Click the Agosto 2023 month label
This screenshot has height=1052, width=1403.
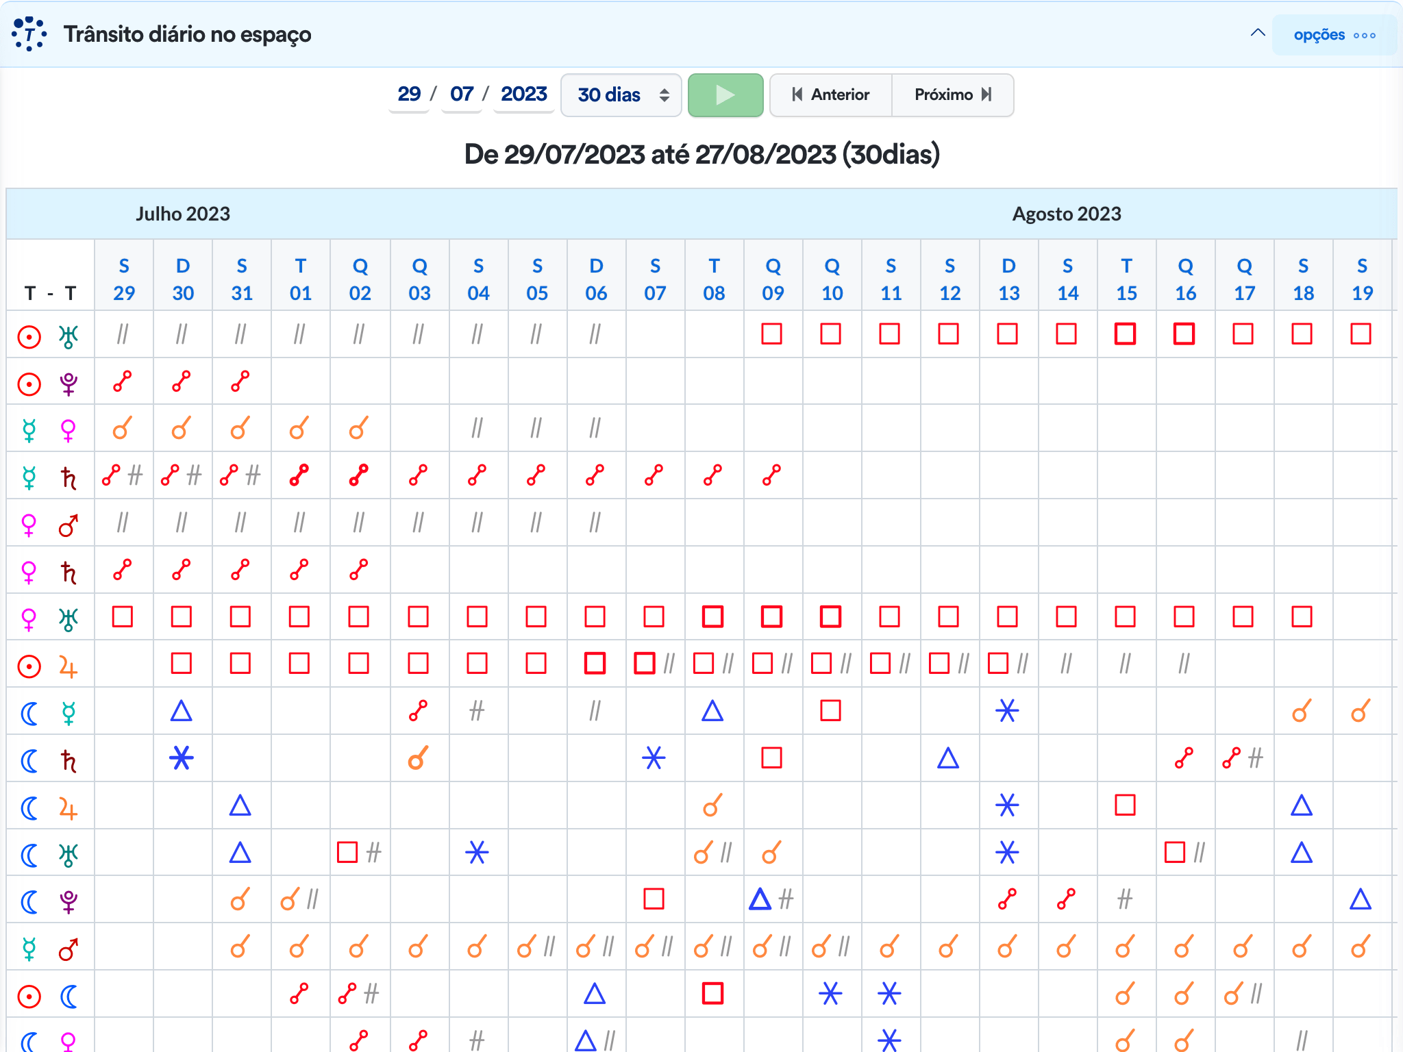tap(1067, 214)
